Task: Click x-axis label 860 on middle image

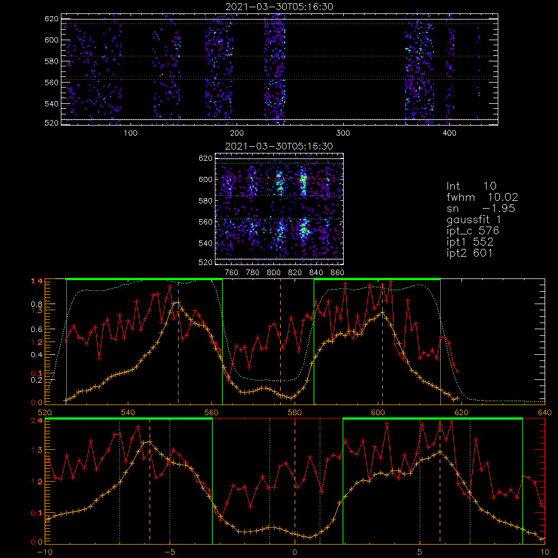Action: pyautogui.click(x=338, y=273)
